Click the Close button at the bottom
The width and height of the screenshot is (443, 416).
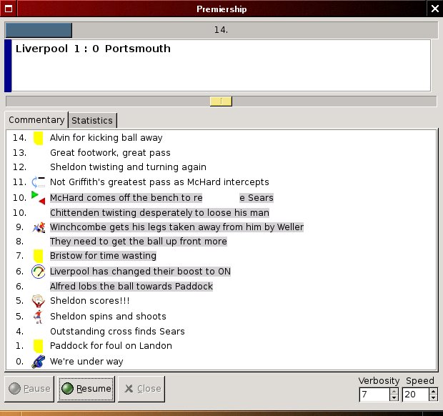[141, 389]
